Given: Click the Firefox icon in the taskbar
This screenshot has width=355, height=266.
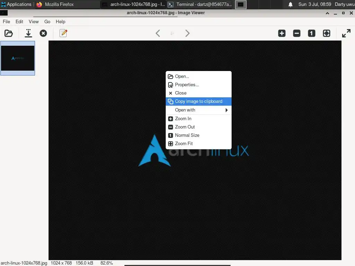Looking at the screenshot, I should click(x=39, y=5).
